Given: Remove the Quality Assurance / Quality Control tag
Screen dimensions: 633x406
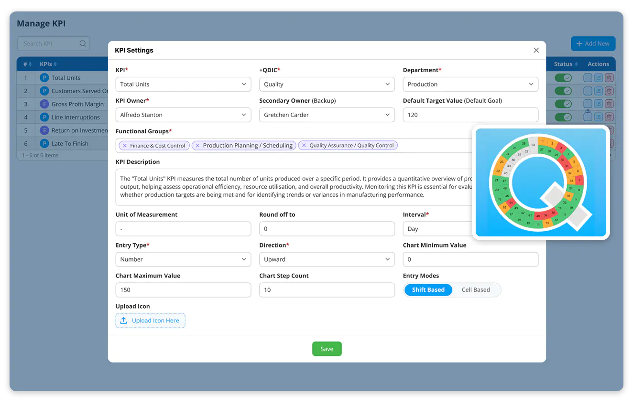Looking at the screenshot, I should tap(304, 146).
